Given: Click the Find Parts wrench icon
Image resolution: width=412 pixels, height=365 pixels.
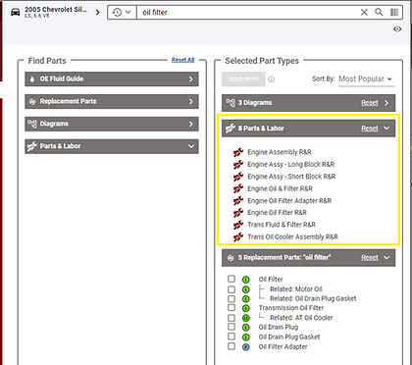Looking at the screenshot, I should (32, 146).
